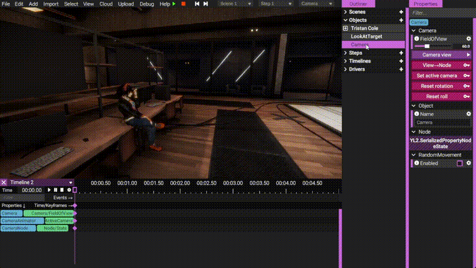
Task: Click the plus icon next to Scenes
Action: [401, 12]
